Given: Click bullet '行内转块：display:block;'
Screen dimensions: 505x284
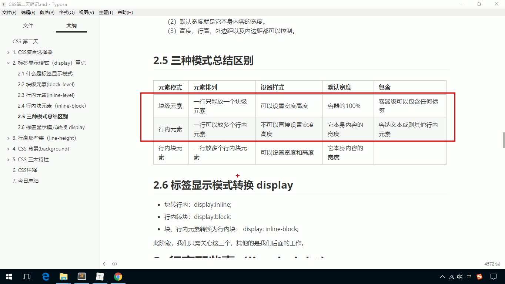Looking at the screenshot, I should (x=198, y=217).
